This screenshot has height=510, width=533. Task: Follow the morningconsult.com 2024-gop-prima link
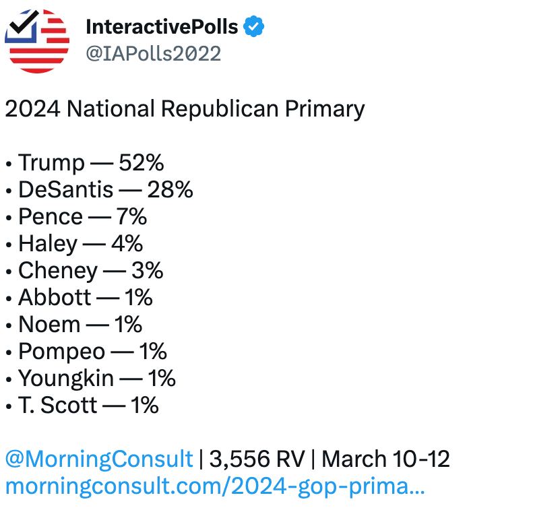pyautogui.click(x=215, y=486)
